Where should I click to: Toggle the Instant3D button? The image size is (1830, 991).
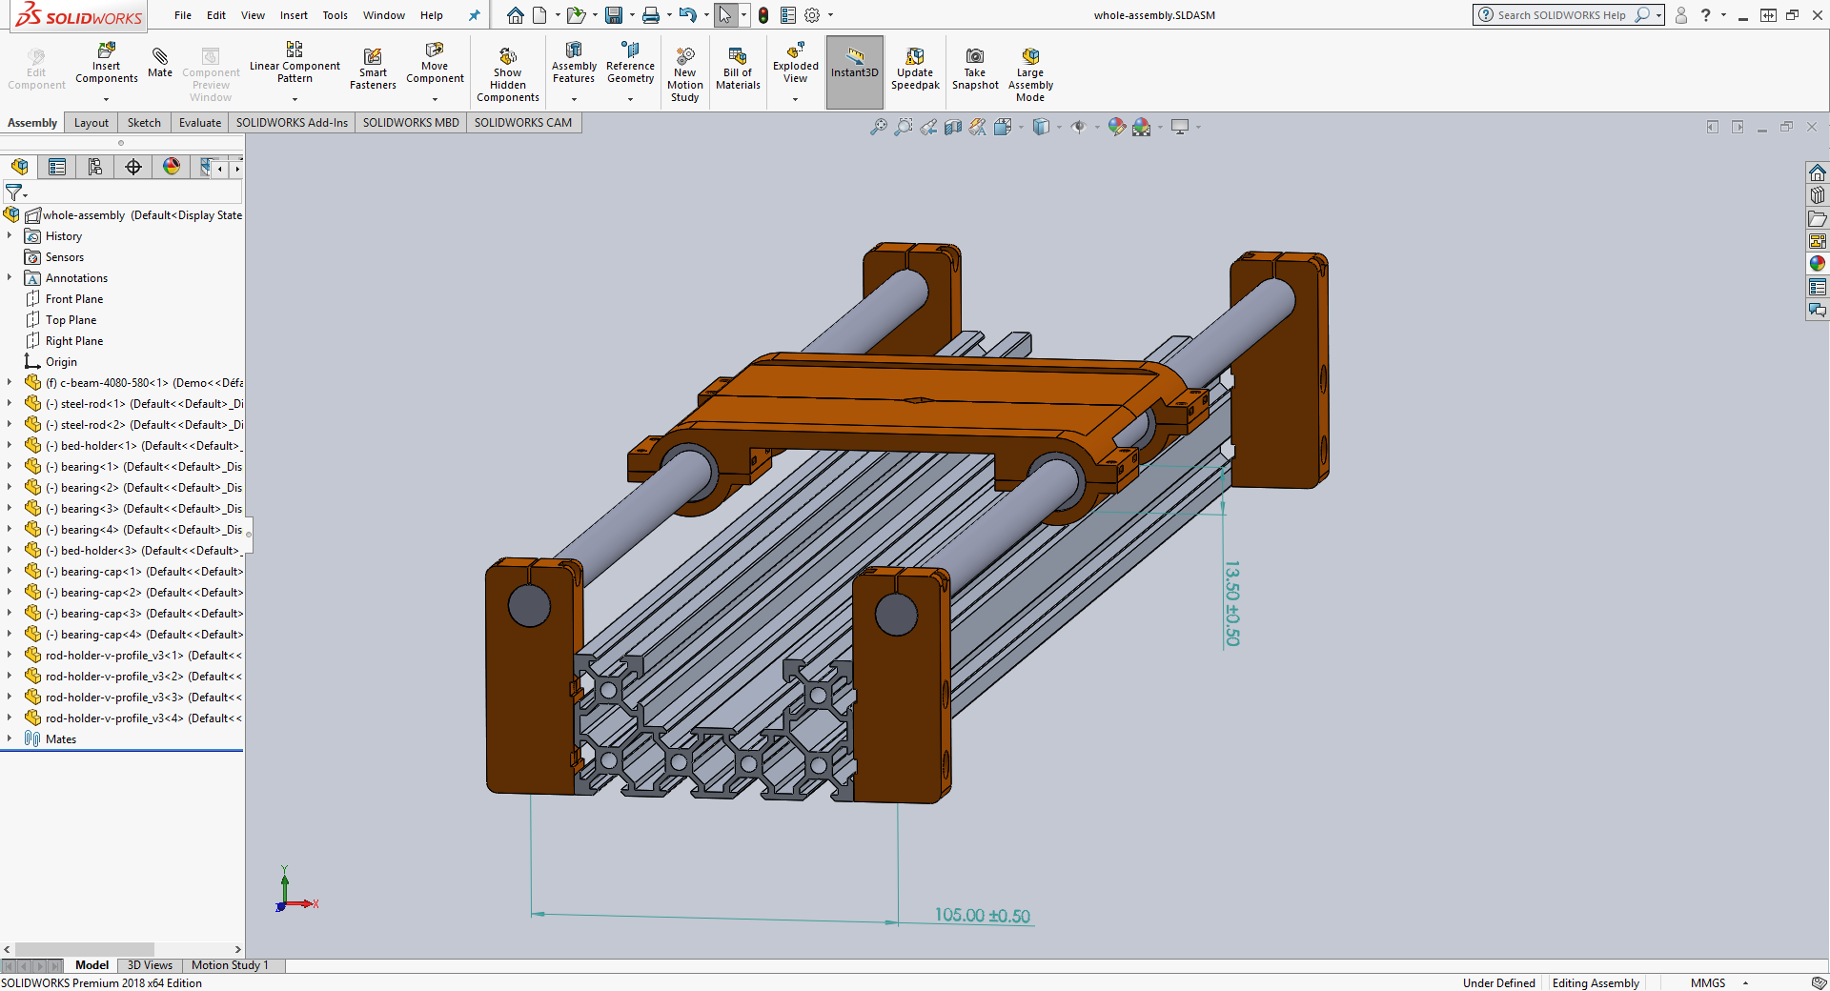855,71
